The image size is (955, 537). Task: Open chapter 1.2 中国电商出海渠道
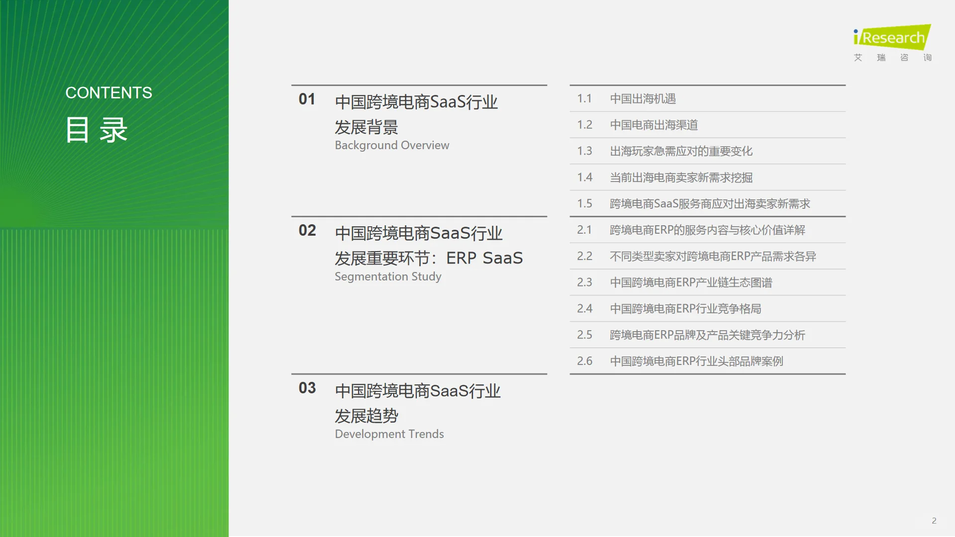click(654, 125)
